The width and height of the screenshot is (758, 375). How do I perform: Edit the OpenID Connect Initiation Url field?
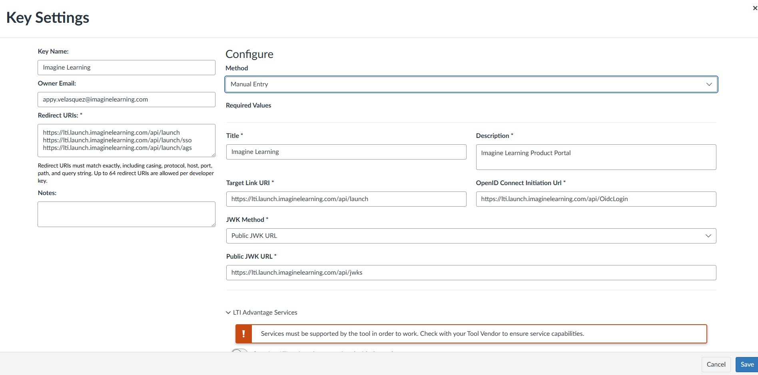point(596,199)
